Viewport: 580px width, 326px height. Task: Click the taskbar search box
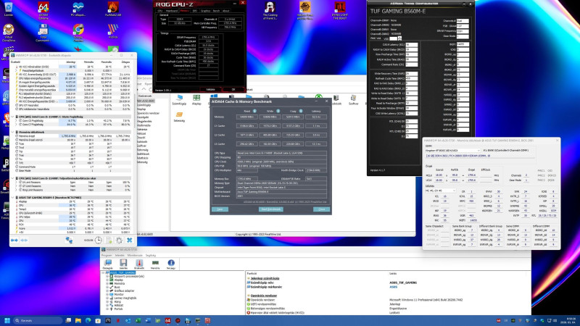pyautogui.click(x=37, y=320)
